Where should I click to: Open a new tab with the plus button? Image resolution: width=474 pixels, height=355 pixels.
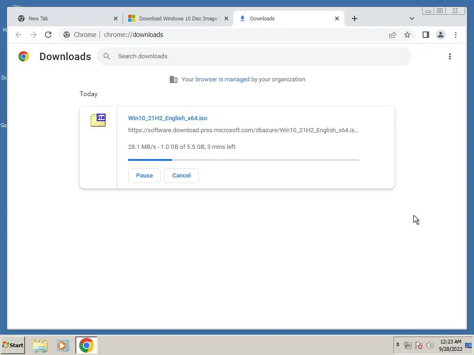point(355,18)
